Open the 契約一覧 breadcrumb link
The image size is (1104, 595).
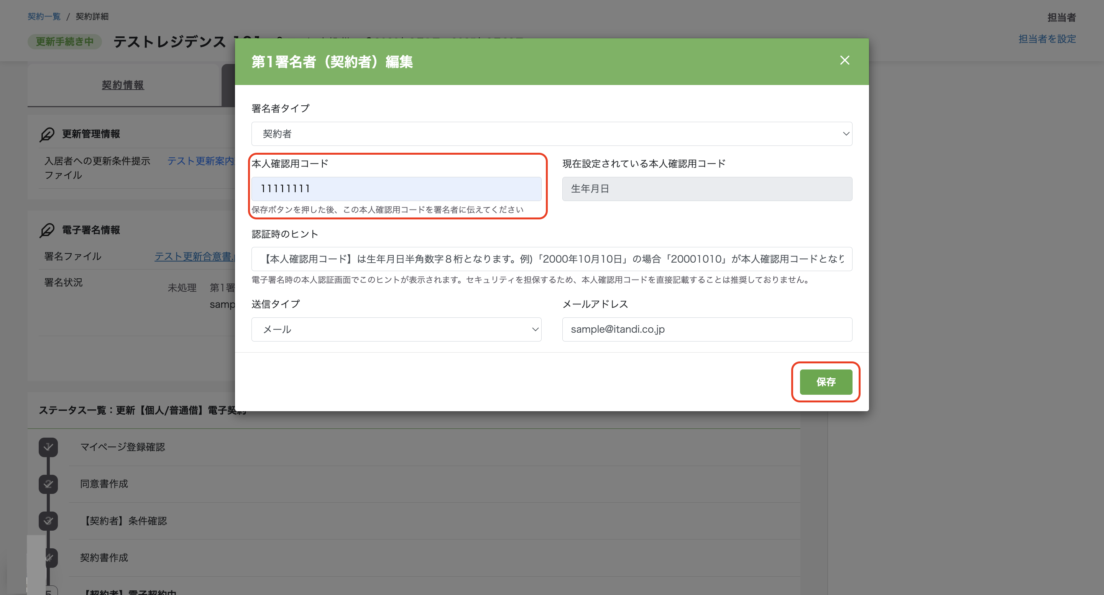pyautogui.click(x=44, y=16)
